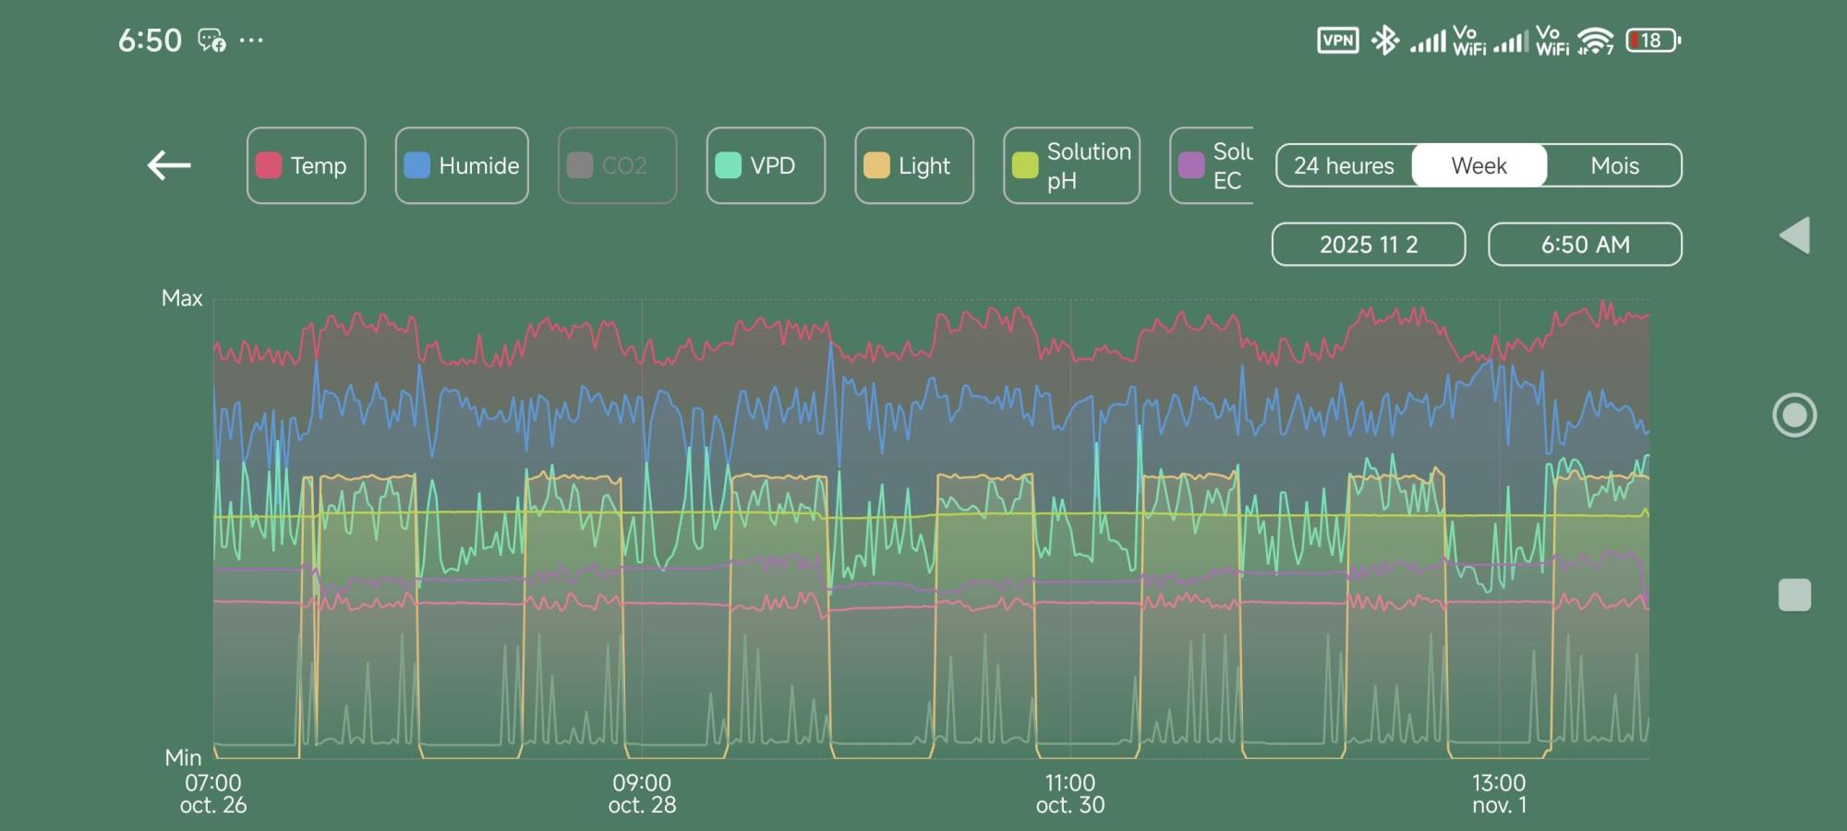1847x831 pixels.
Task: Hide the VPD series
Action: coord(766,165)
